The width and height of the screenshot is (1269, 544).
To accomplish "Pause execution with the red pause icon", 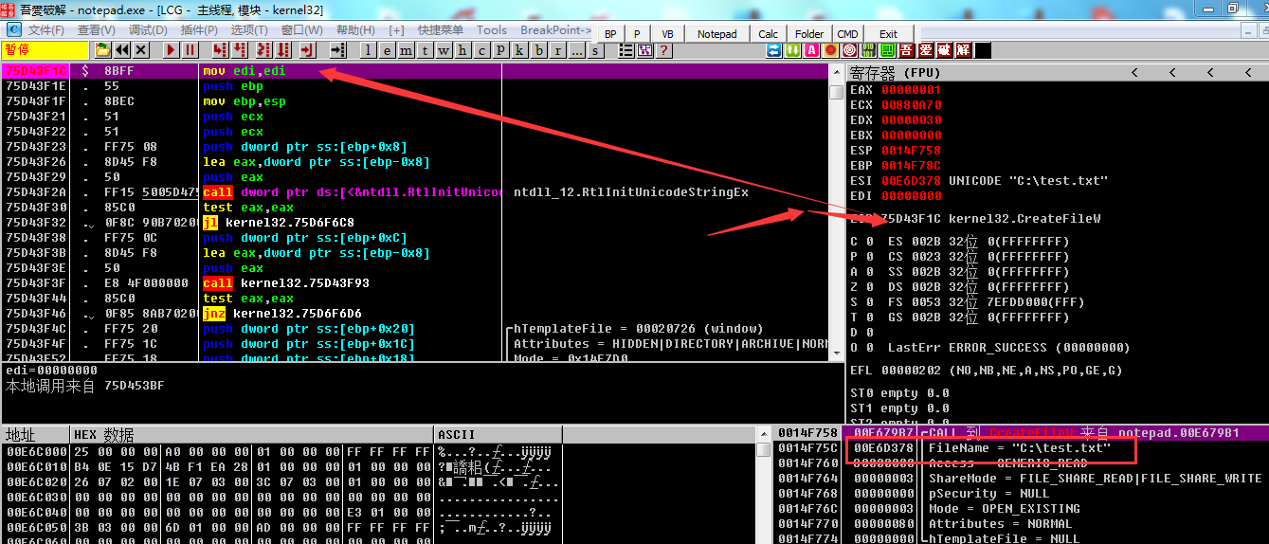I will click(190, 50).
